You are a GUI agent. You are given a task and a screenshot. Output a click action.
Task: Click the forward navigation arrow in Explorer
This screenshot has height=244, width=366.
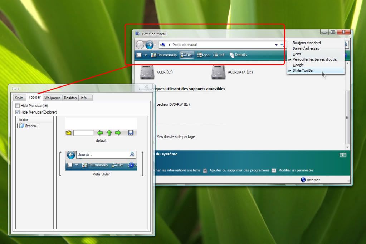(x=149, y=45)
